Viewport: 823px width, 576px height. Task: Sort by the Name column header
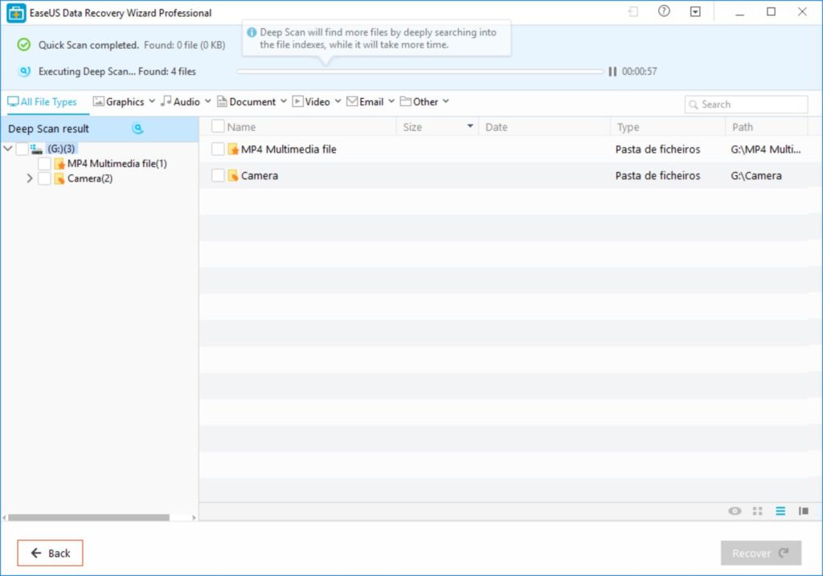(x=241, y=127)
